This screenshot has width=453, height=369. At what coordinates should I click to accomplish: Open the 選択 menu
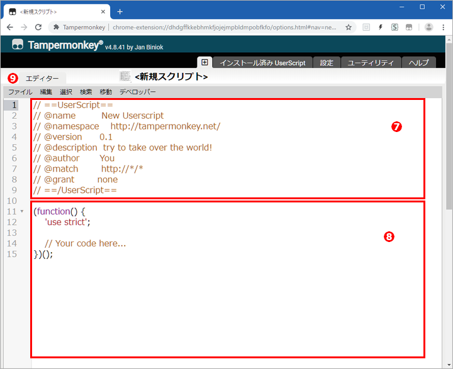tap(66, 92)
